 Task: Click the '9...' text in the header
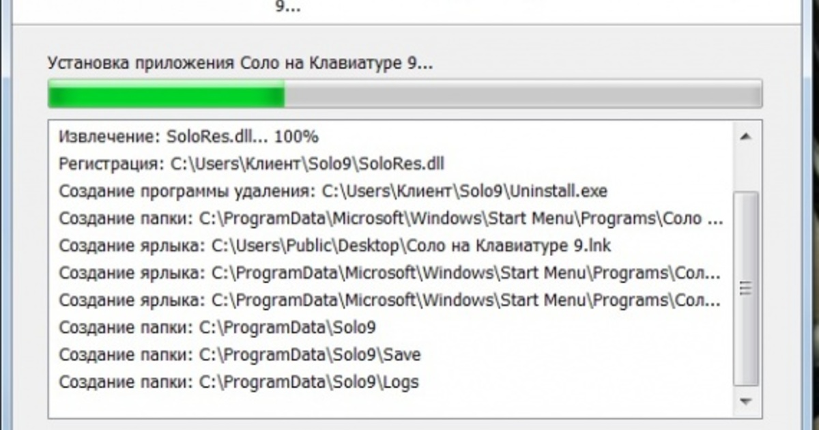coord(288,8)
